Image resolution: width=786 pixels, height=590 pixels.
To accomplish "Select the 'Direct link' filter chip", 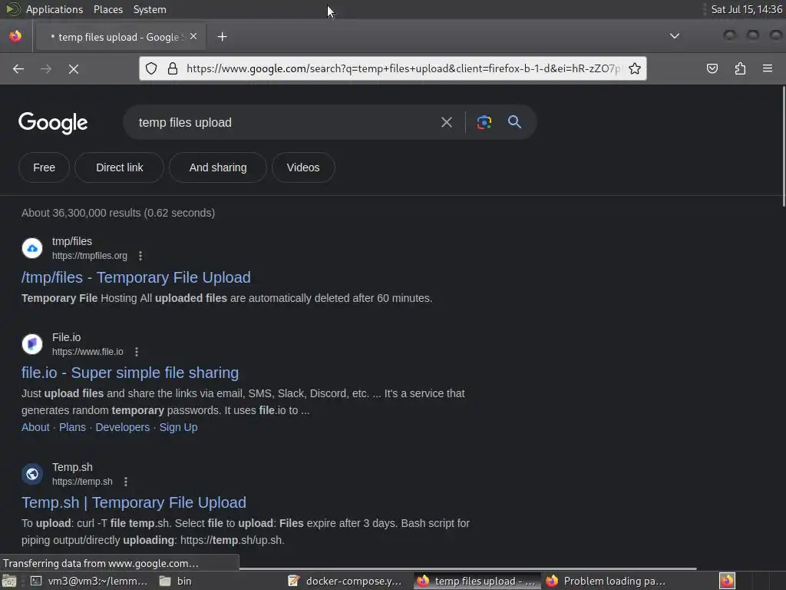I will pos(119,167).
